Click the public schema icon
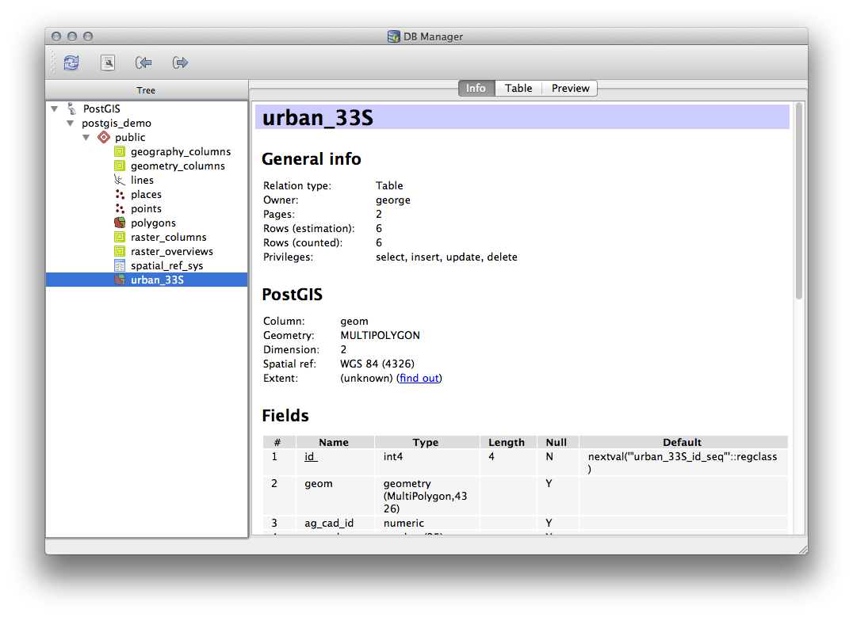853x617 pixels. [103, 137]
